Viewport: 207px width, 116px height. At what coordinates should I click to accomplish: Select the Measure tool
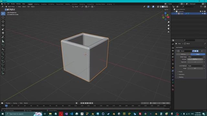3,41
